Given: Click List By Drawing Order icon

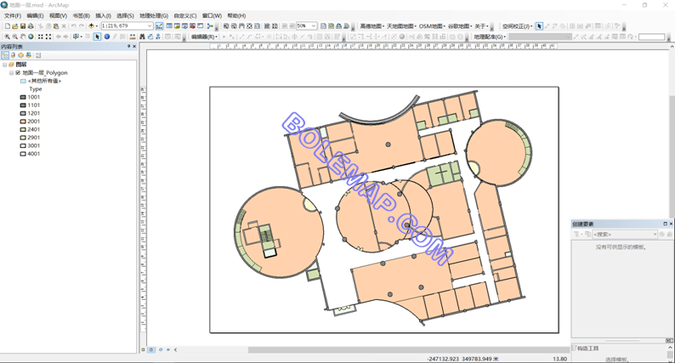Looking at the screenshot, I should (5, 55).
